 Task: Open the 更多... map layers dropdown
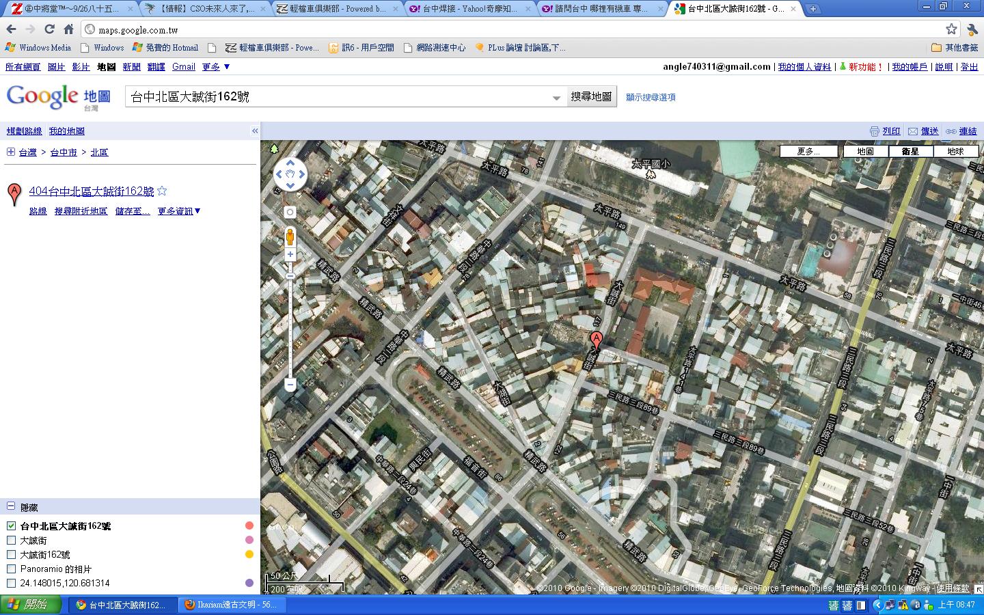click(x=809, y=151)
